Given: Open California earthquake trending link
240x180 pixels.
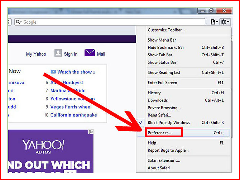Looking at the screenshot, I should pyautogui.click(x=73, y=115).
